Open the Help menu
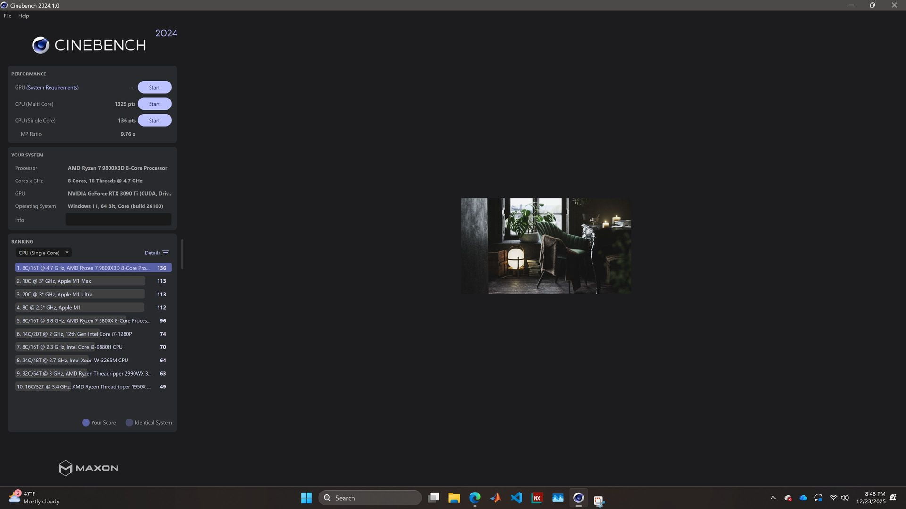Screen dimensions: 906x509 tap(24, 16)
